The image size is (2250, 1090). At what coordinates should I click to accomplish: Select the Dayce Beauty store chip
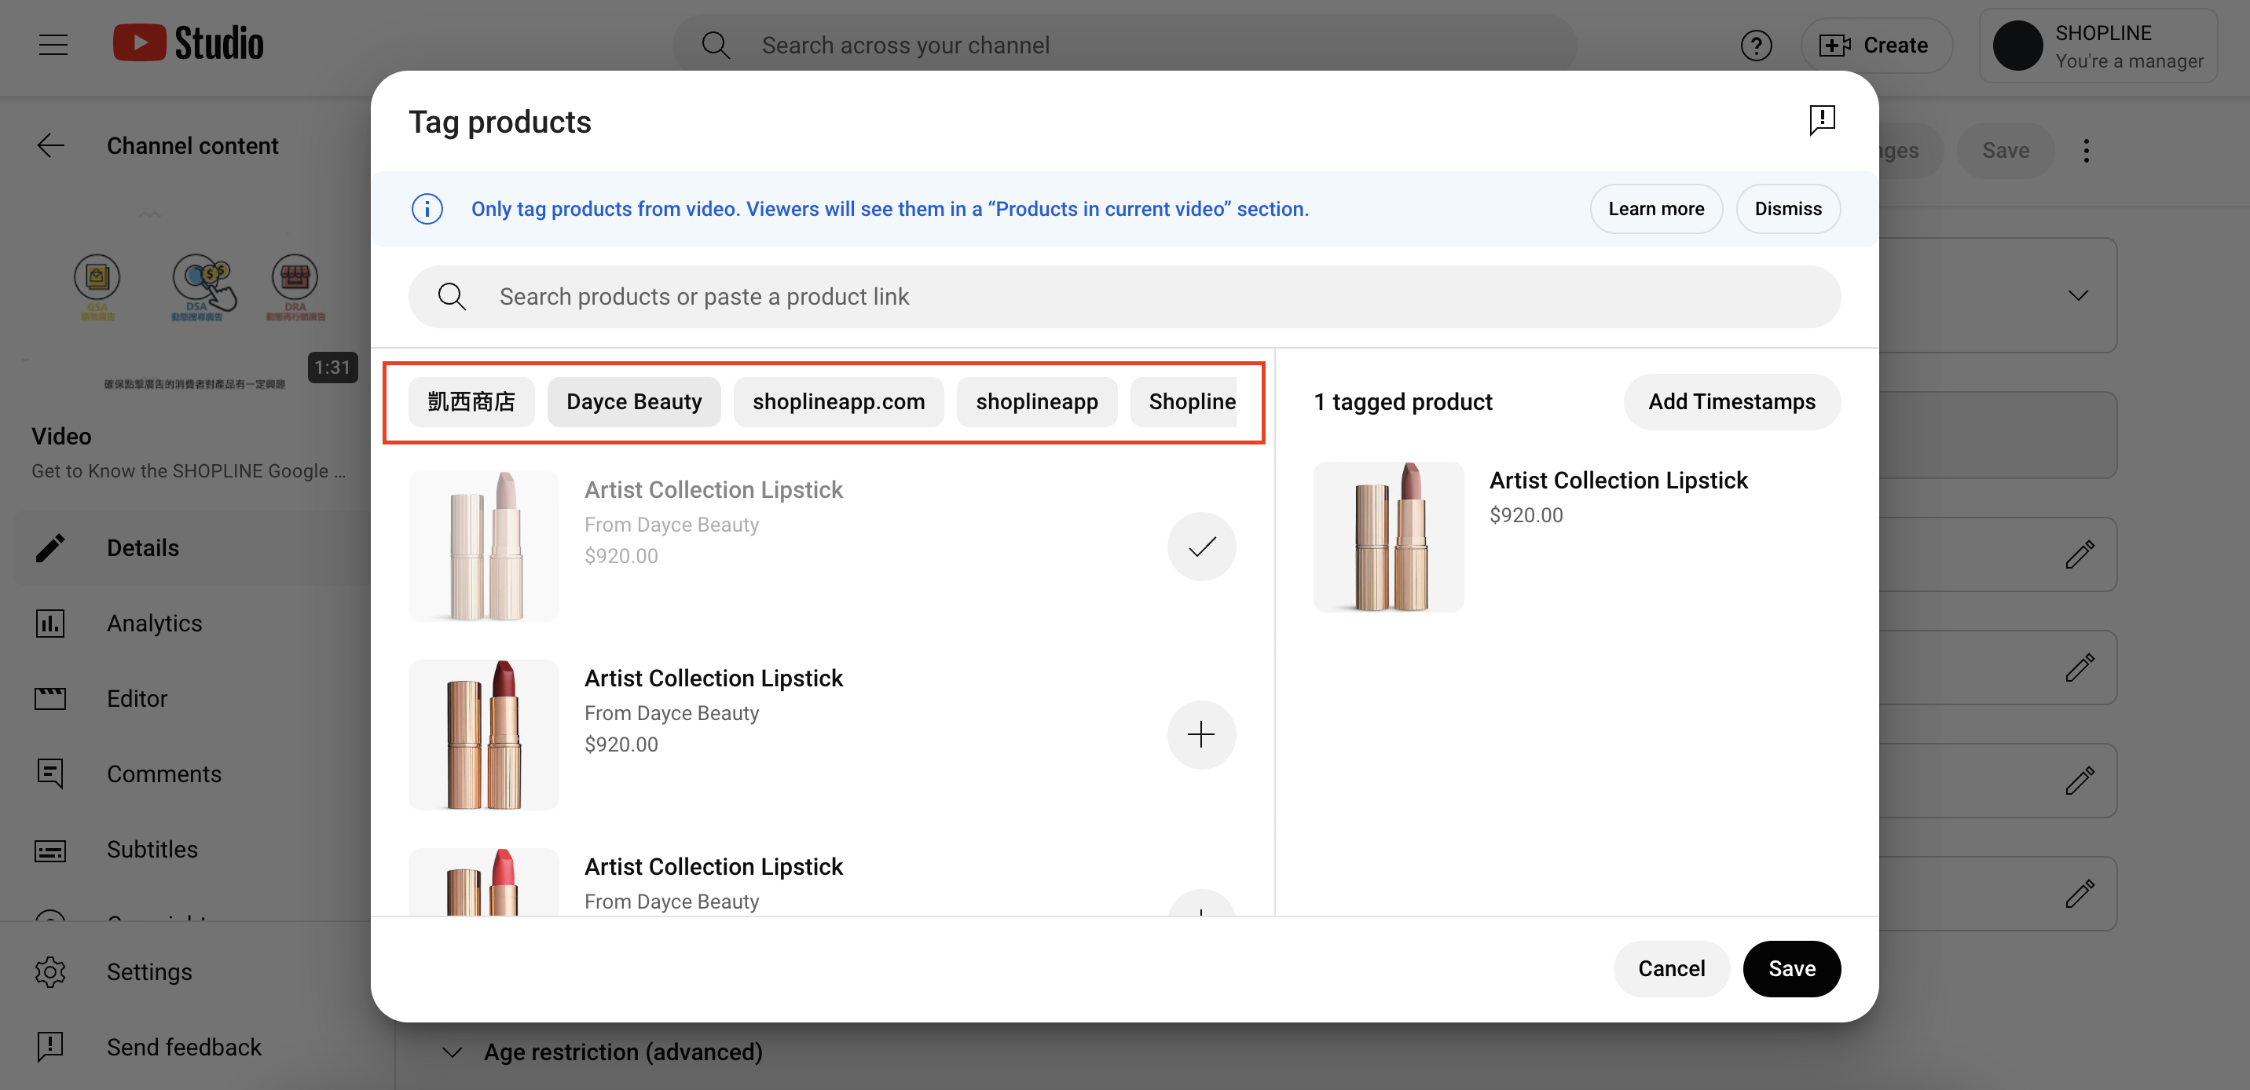pyautogui.click(x=633, y=402)
